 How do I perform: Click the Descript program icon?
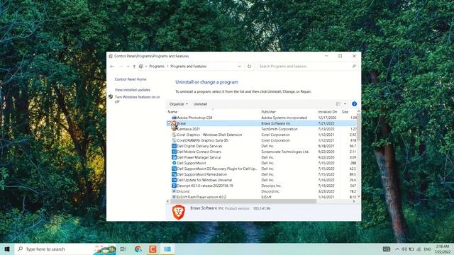(x=174, y=186)
